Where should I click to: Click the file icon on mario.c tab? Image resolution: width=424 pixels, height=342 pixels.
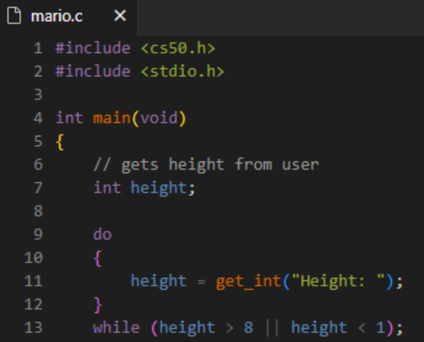click(14, 16)
